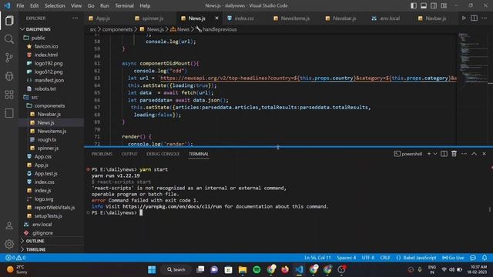Open editor More Actions ellipsis
The height and width of the screenshot is (277, 493).
[x=485, y=18]
